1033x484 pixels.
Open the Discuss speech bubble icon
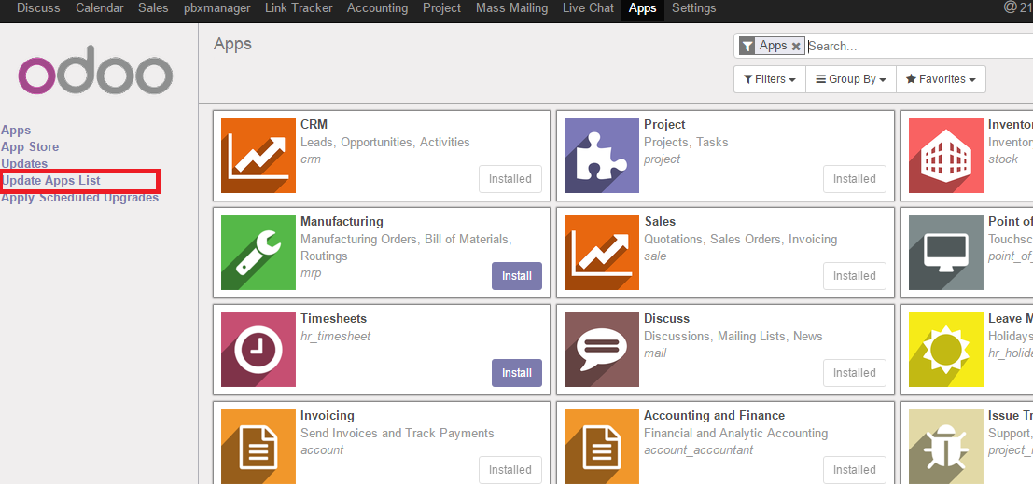602,349
